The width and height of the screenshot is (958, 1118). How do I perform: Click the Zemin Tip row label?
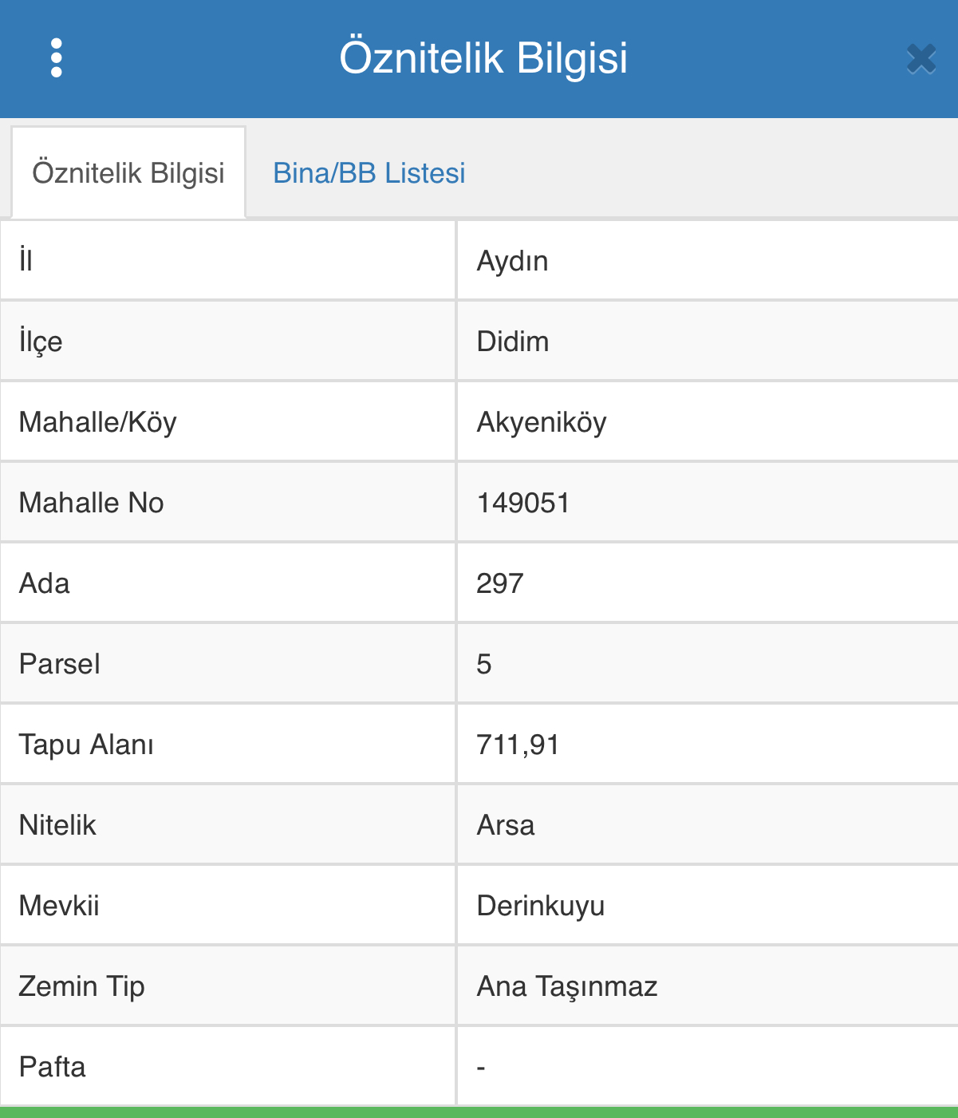pyautogui.click(x=81, y=986)
